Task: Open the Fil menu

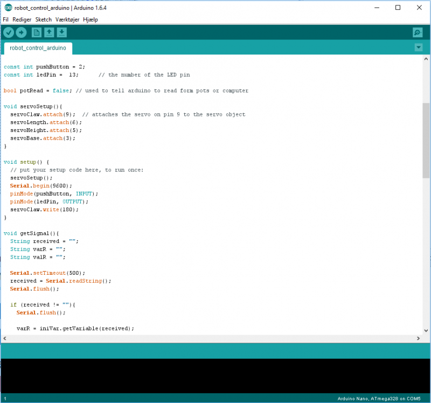Action: tap(5, 19)
